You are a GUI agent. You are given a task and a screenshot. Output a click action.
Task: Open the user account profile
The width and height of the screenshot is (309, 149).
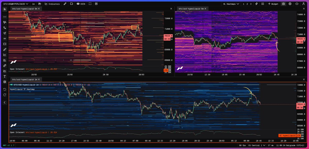coord(304,4)
